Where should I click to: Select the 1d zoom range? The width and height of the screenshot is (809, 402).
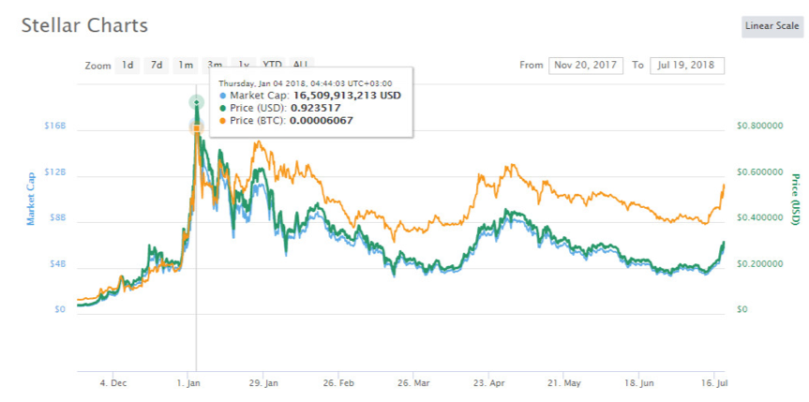[x=127, y=65]
